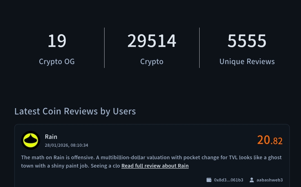Click the wallet icon beside the address
This screenshot has width=301, height=187.
pos(209,180)
